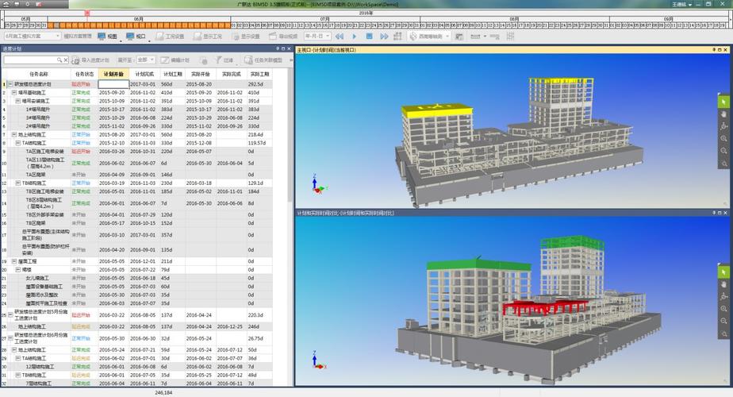Image resolution: width=733 pixels, height=397 pixels.
Task: Collapse the TB结构施工 task group
Action: click(18, 183)
